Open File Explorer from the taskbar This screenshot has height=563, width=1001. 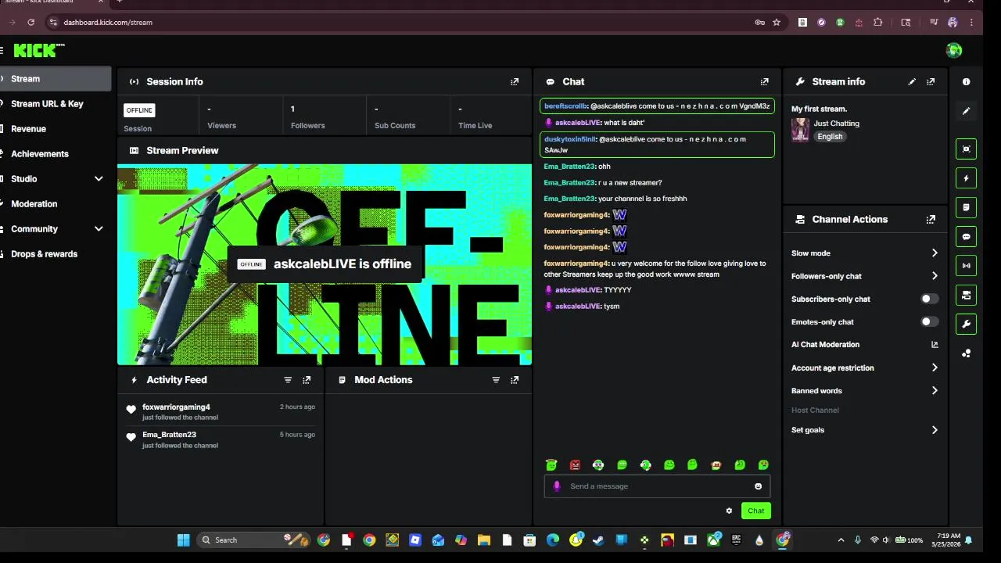484,540
